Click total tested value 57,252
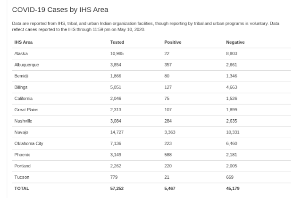This screenshot has width=302, height=198. point(118,188)
